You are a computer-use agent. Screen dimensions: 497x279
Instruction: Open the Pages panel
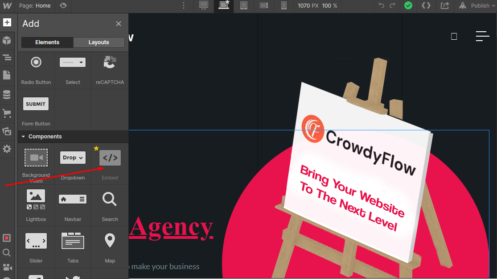coord(7,75)
